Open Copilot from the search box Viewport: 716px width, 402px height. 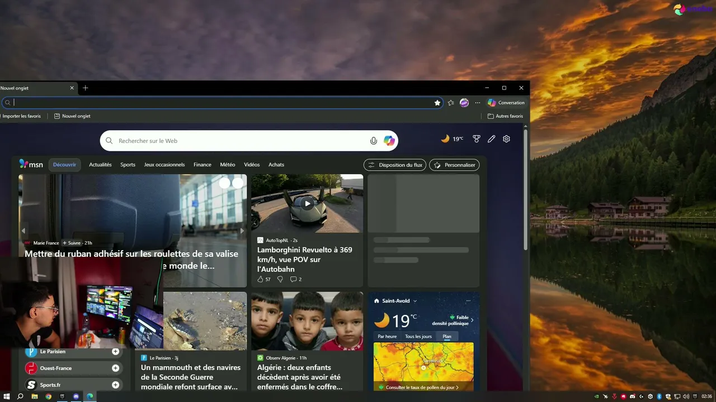389,141
